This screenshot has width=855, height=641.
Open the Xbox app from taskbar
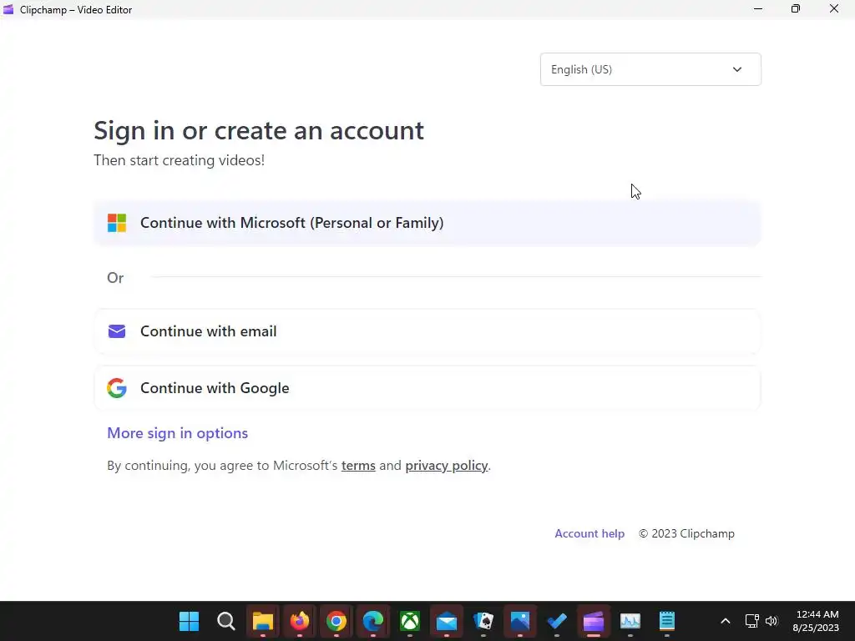pos(409,621)
